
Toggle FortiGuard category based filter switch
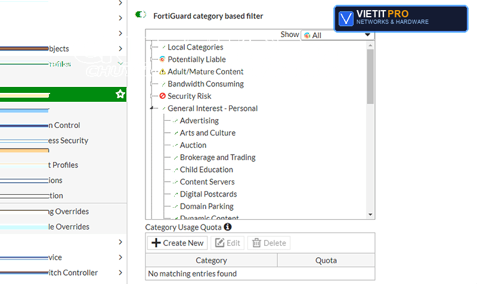coord(141,14)
